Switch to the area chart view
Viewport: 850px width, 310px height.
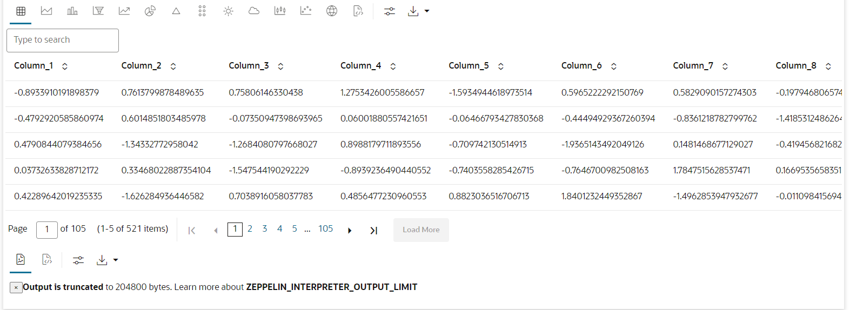coord(46,11)
